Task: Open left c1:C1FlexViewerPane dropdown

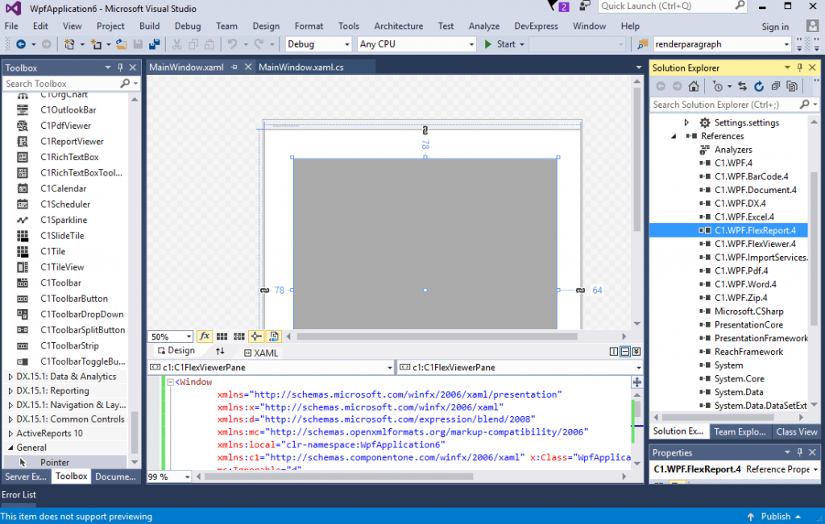Action: pyautogui.click(x=389, y=367)
